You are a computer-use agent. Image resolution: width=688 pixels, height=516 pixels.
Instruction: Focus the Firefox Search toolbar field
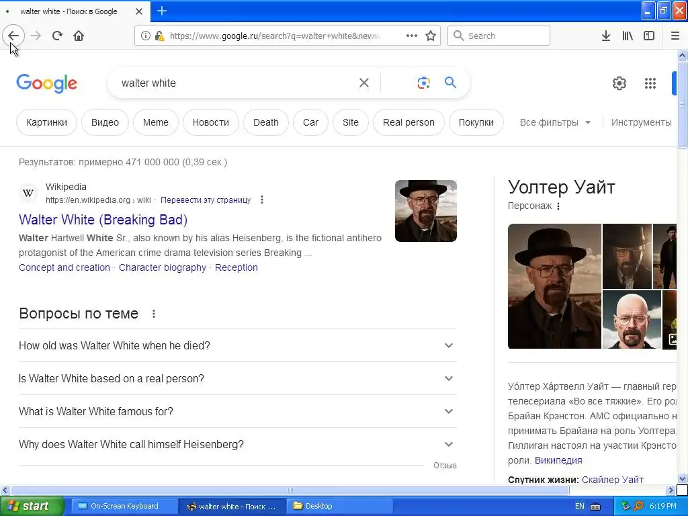coord(499,36)
